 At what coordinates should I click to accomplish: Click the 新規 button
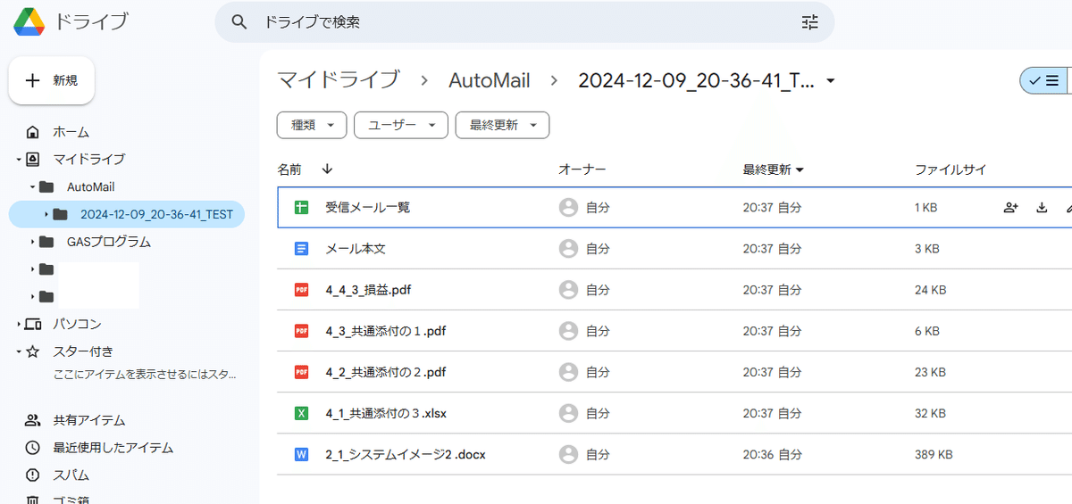click(x=52, y=80)
